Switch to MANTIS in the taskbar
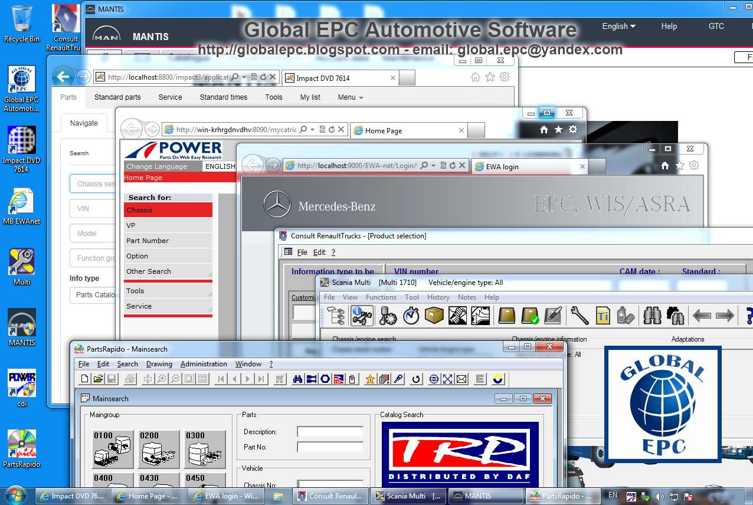 (486, 496)
